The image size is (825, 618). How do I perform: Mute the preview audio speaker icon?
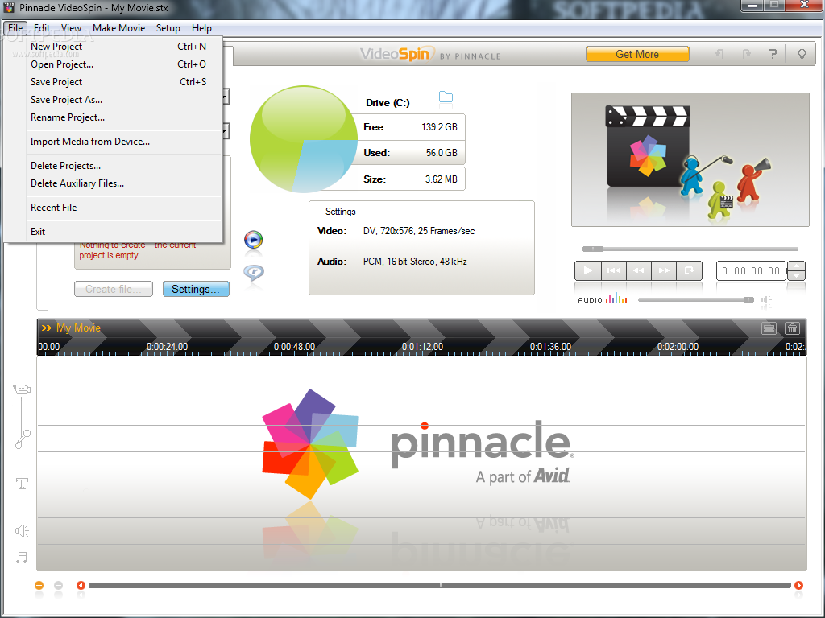coord(766,300)
